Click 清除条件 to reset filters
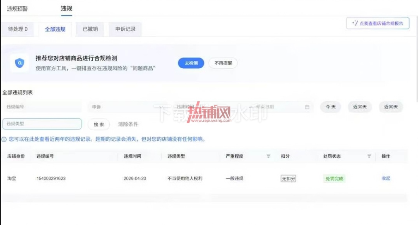Screen dimensions: 418x225 coord(128,124)
